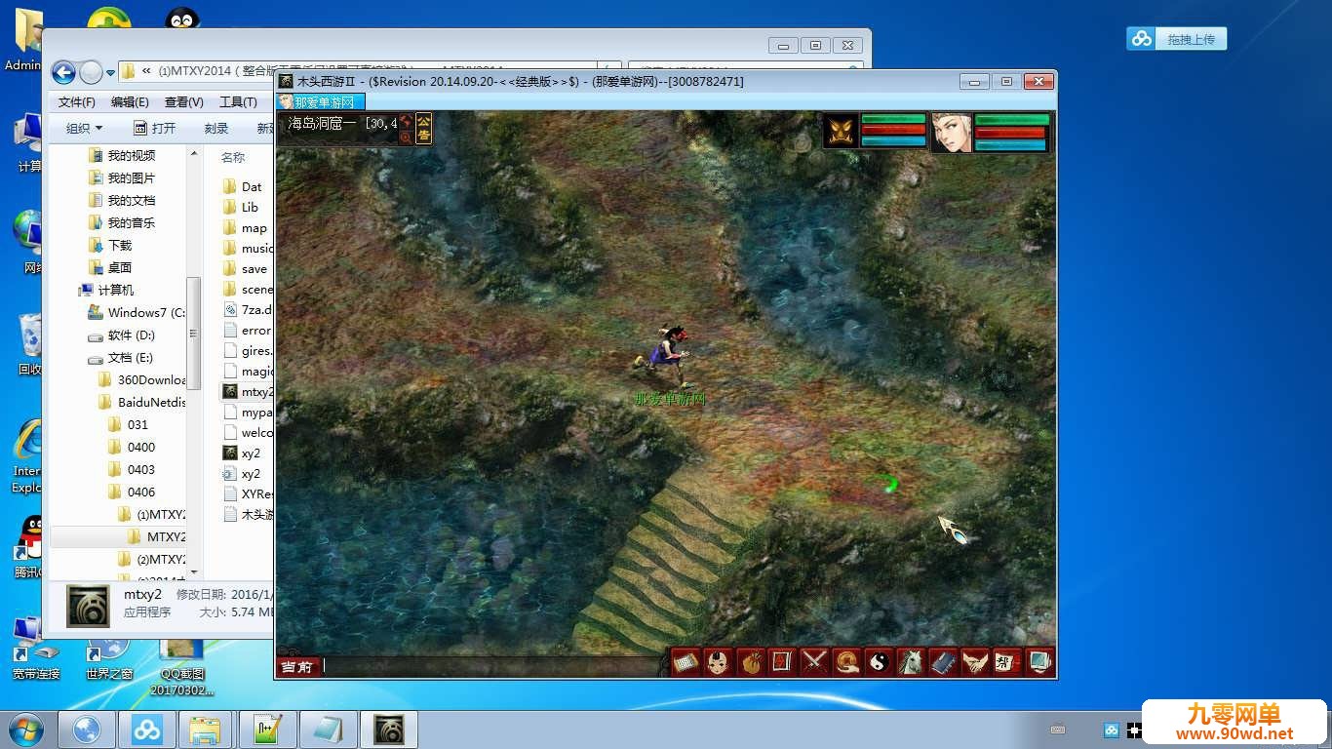
Task: Click the player's blue bottom status bar
Action: tap(1012, 144)
